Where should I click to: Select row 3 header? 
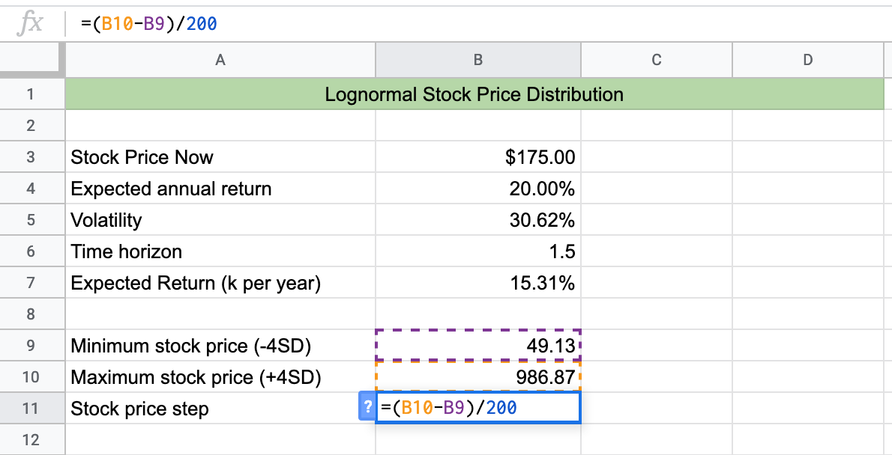[x=32, y=156]
